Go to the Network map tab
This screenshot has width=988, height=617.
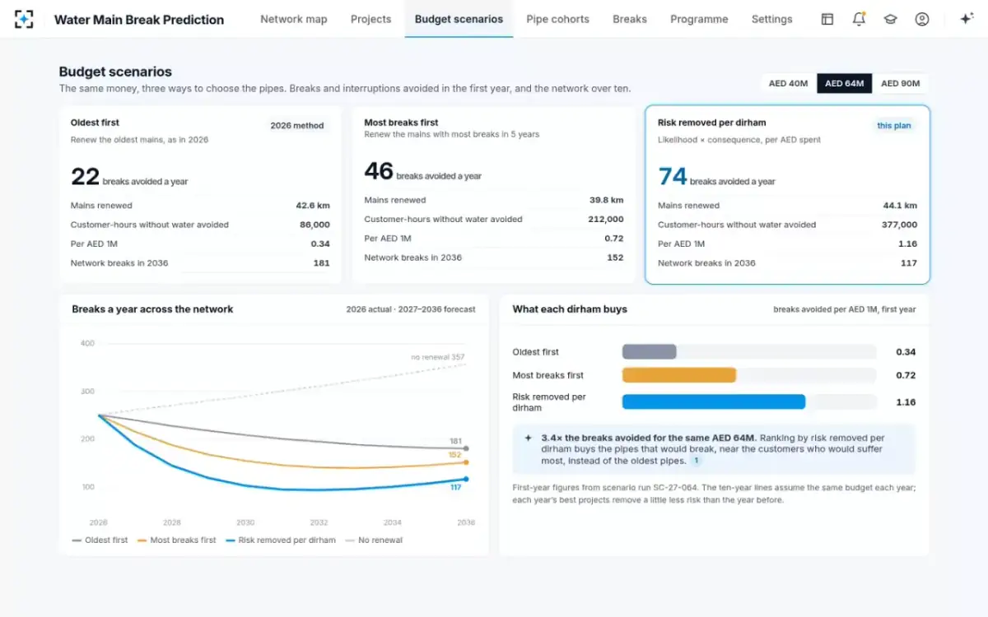click(294, 19)
